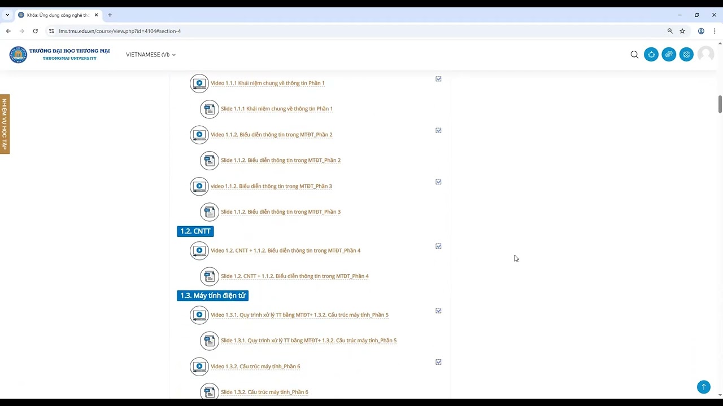Toggle completion checkbox for Video 1.1.1
This screenshot has width=723, height=406.
coord(438,79)
